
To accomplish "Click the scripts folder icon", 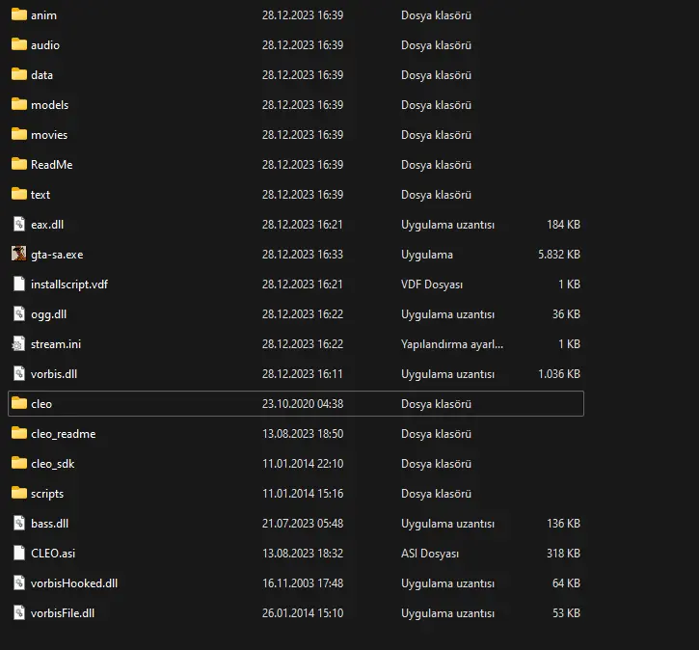I will (18, 493).
